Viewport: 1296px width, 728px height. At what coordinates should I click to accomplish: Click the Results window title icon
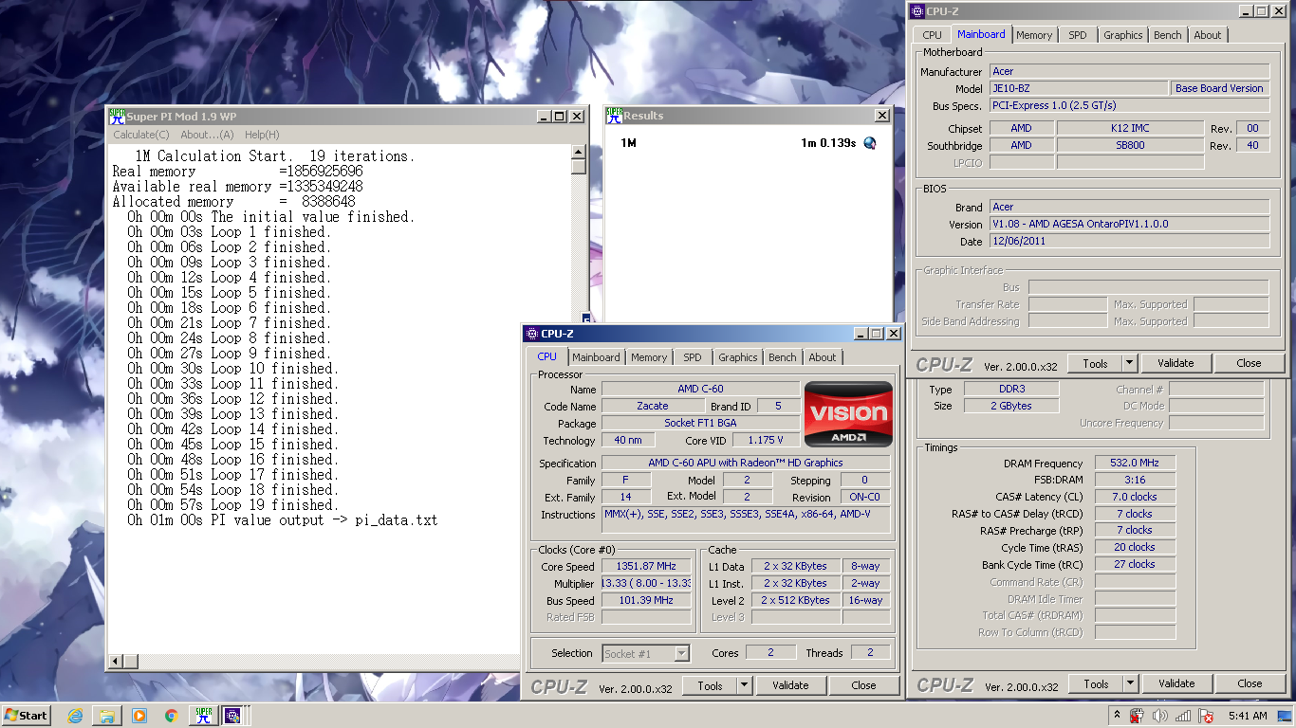click(x=614, y=115)
